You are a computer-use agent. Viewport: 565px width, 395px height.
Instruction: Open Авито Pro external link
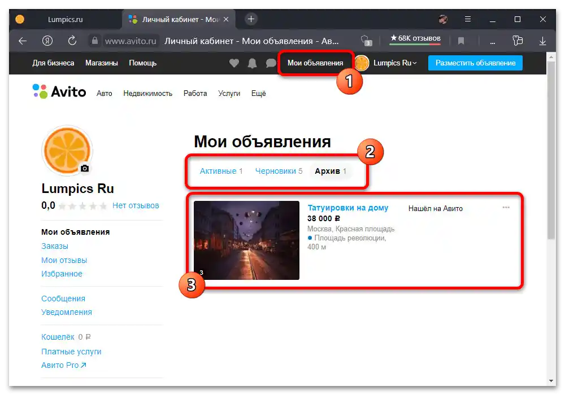point(64,365)
